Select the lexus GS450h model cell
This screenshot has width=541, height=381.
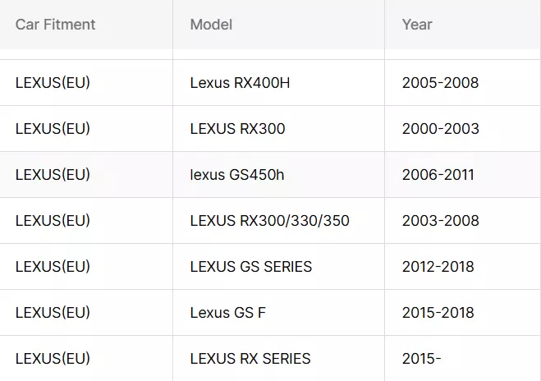coord(236,175)
